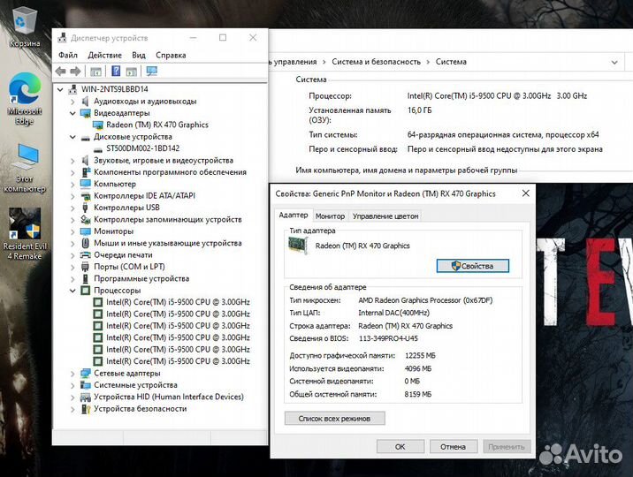Click the BIOS value '113-349PRO4-U45'
This screenshot has height=477, width=633.
(x=388, y=338)
